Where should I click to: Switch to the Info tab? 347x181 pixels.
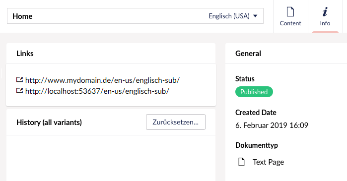(325, 16)
